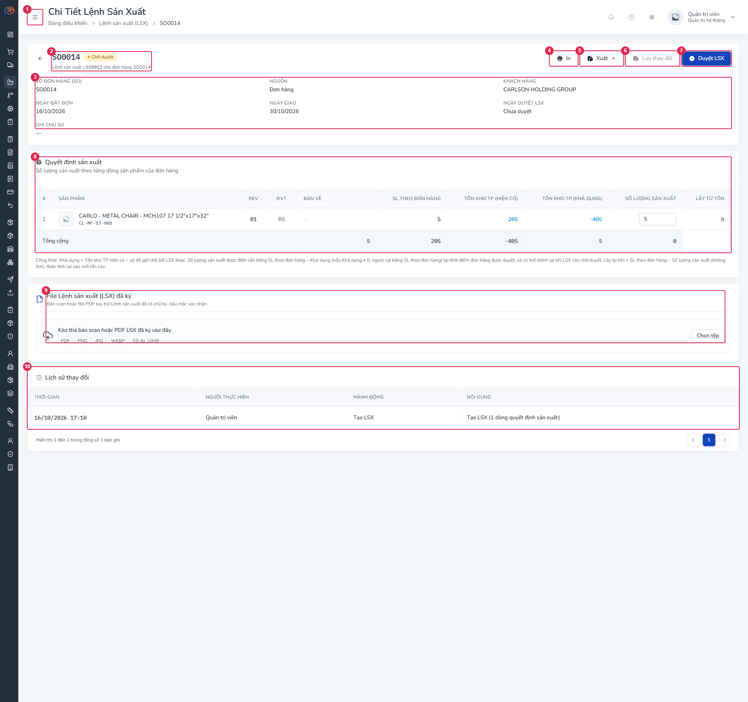The image size is (748, 702).
Task: Open the shield-alert sidebar icon
Action: coord(11,337)
